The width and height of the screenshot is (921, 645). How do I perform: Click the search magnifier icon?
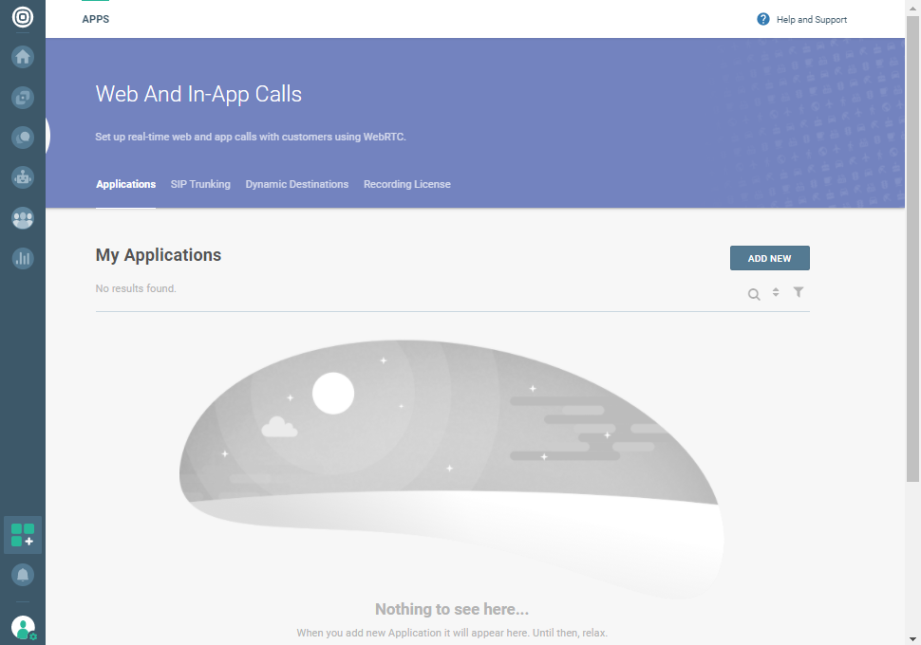(x=754, y=294)
